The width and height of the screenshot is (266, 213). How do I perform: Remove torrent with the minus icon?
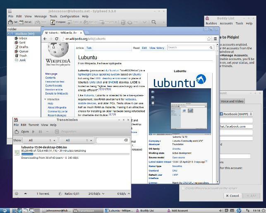[47, 132]
